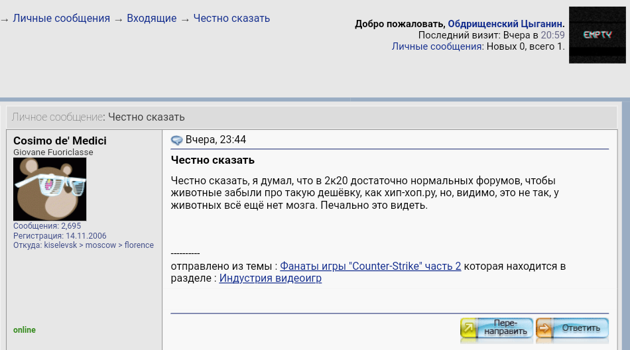Click the Giovane Fuoriclasse user rank text

click(x=53, y=152)
